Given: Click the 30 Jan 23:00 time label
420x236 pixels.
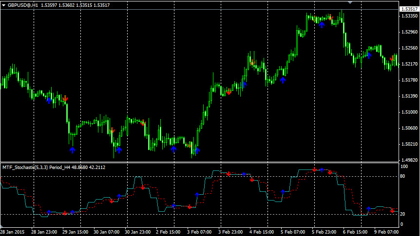Looking at the screenshot, I should click(138, 232).
